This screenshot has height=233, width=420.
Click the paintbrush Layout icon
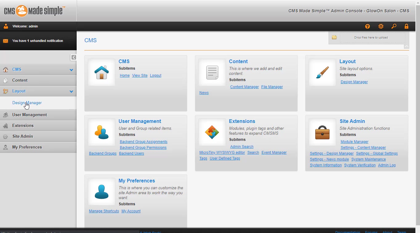pos(322,73)
